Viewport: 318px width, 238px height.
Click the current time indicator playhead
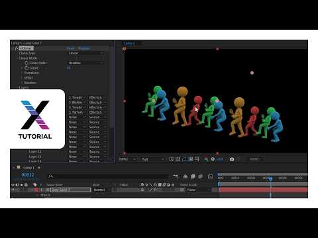[270, 178]
